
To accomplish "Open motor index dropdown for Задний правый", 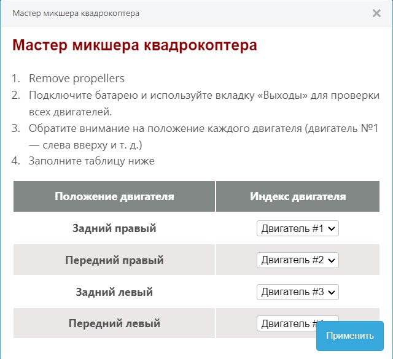I will point(297,228).
